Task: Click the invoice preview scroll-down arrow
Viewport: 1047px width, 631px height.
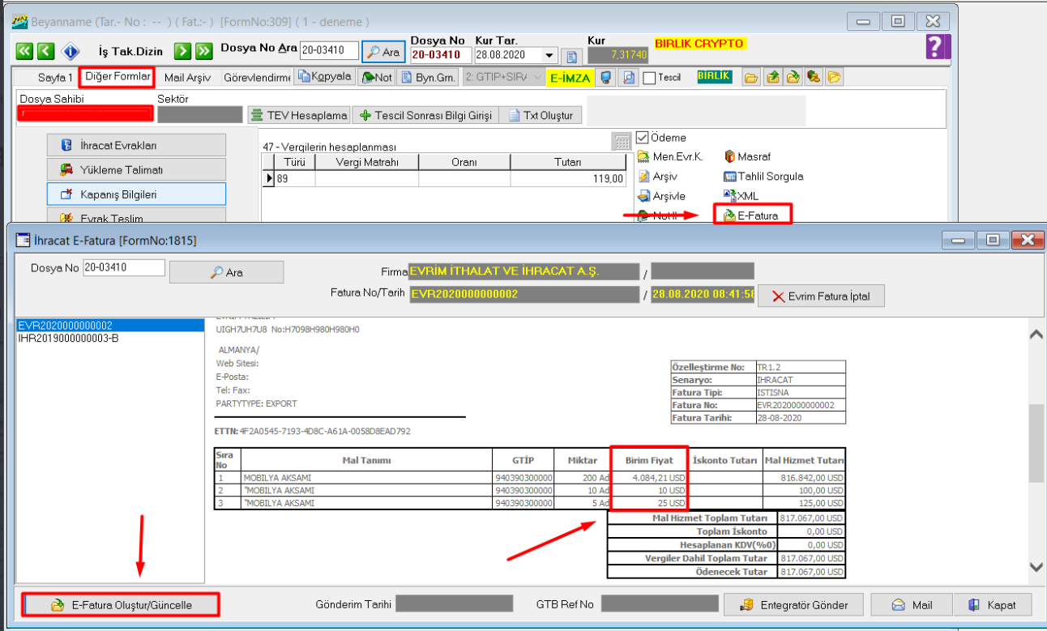Action: 1035,567
